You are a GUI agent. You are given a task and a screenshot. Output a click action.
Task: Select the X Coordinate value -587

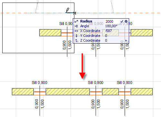point(109,31)
